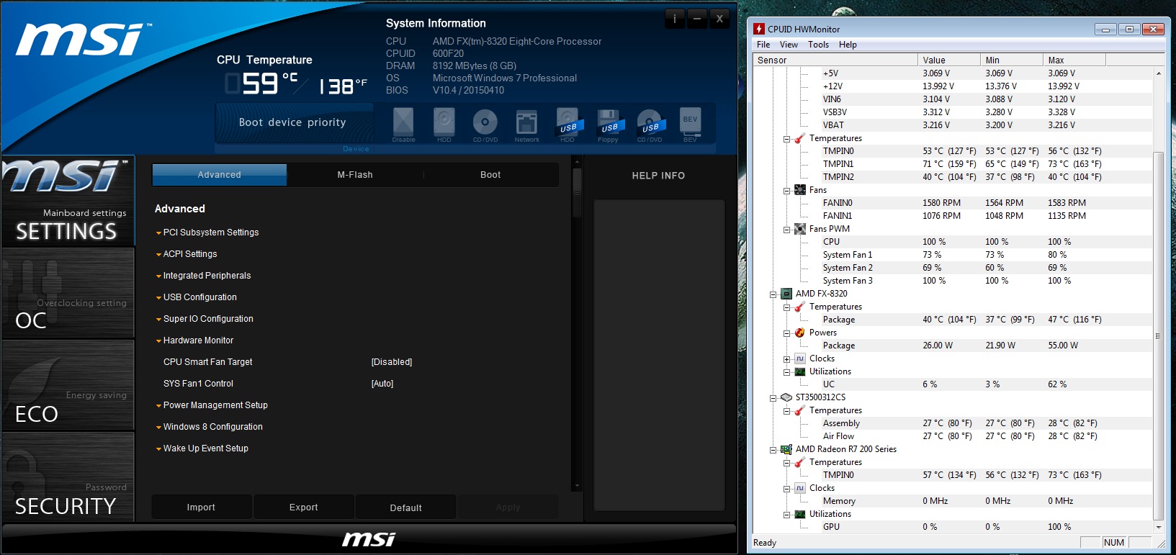Open Integrated Peripherals submenu

(x=207, y=276)
